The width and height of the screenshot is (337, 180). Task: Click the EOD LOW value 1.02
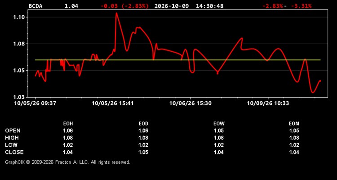point(143,145)
